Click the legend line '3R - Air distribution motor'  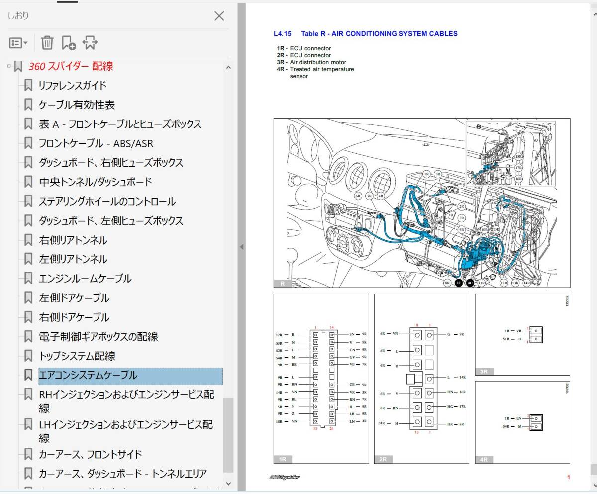[311, 62]
